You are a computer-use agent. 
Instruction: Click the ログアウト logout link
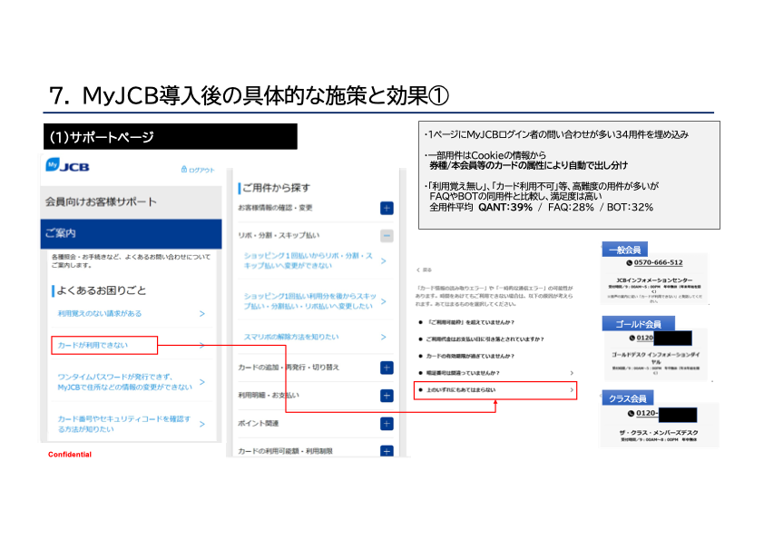[197, 170]
